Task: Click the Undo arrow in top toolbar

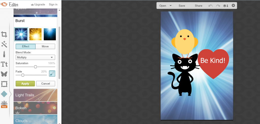Action: (x=210, y=6)
